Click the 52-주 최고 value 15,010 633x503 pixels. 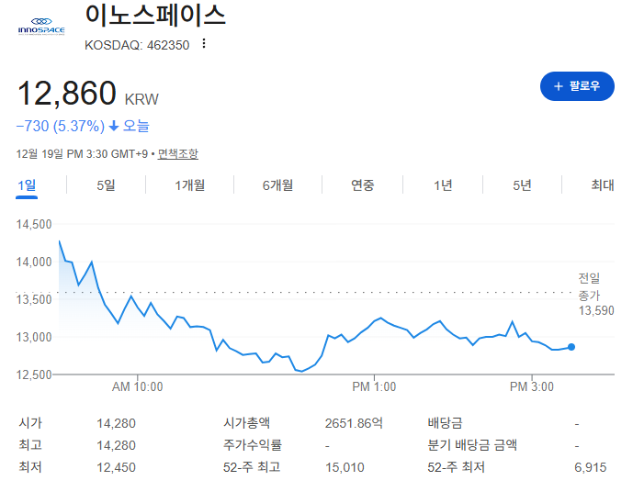click(x=345, y=467)
